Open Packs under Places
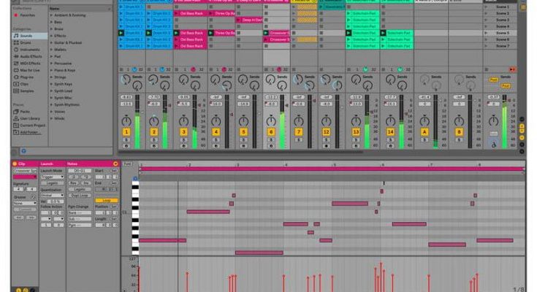Viewport: 537px width, 292px height. pyautogui.click(x=24, y=111)
